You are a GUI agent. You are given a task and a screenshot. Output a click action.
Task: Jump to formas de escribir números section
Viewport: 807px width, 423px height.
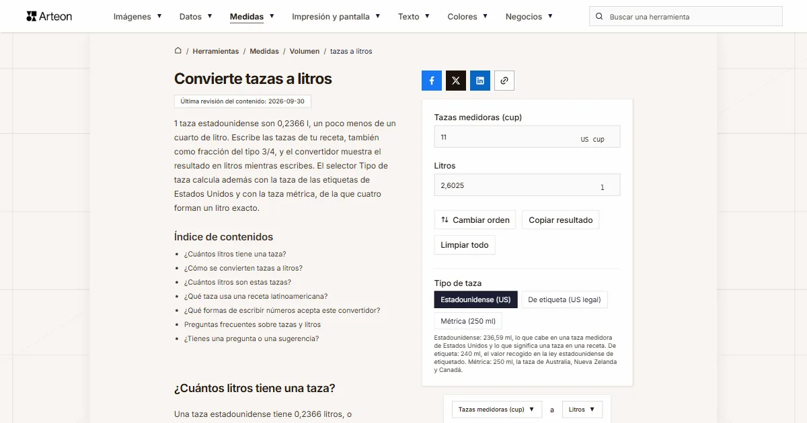[282, 310]
